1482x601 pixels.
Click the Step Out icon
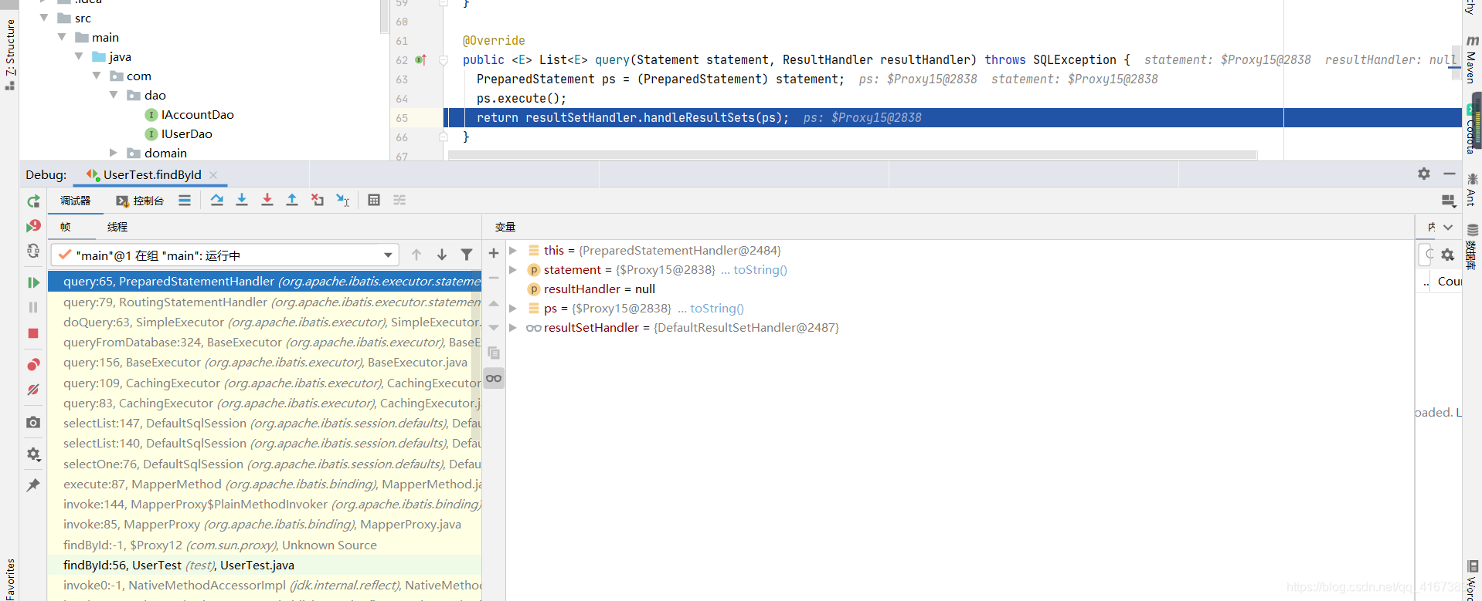click(292, 201)
